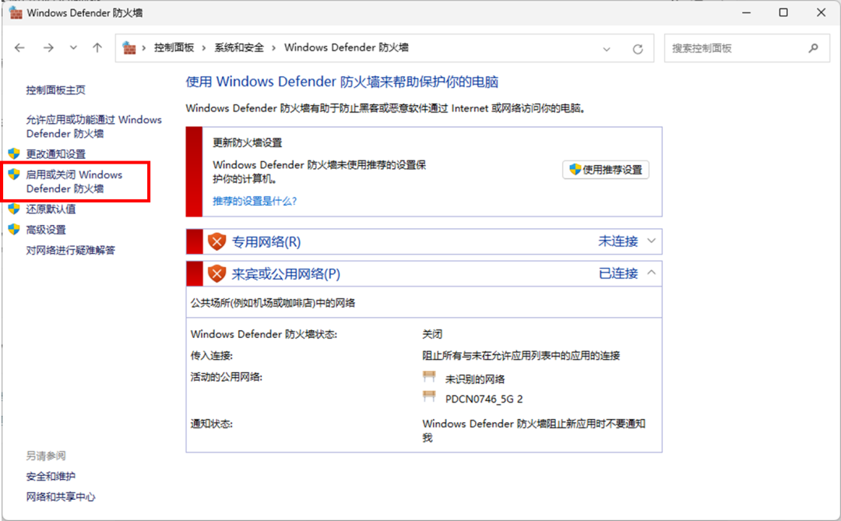This screenshot has height=521, width=841.
Task: Open 允许应用或功能通过 Windows Defender 防火墙
Action: (94, 127)
